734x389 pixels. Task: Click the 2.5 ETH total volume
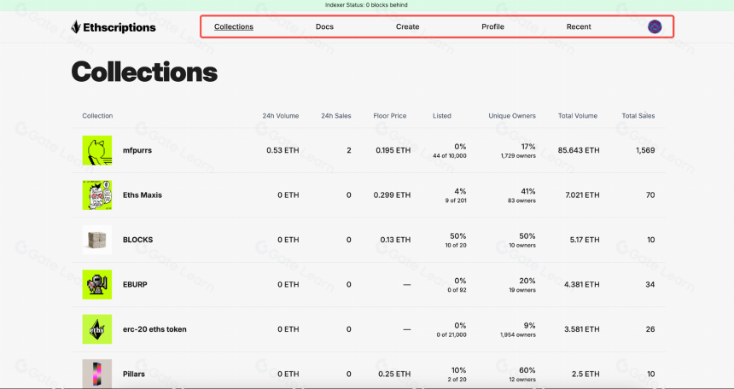pyautogui.click(x=587, y=374)
